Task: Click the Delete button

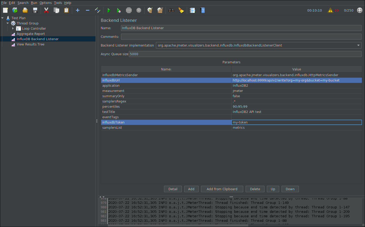Action: [255, 189]
